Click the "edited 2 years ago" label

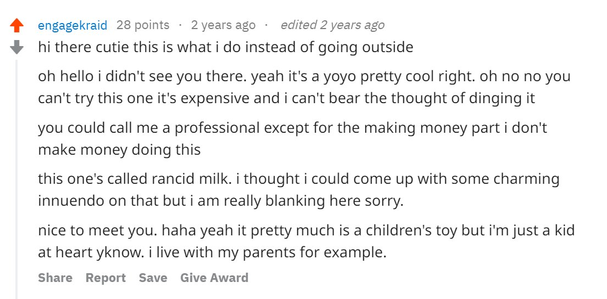click(x=332, y=25)
